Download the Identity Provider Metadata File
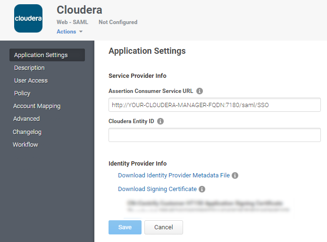The height and width of the screenshot is (242, 327). coord(174,175)
